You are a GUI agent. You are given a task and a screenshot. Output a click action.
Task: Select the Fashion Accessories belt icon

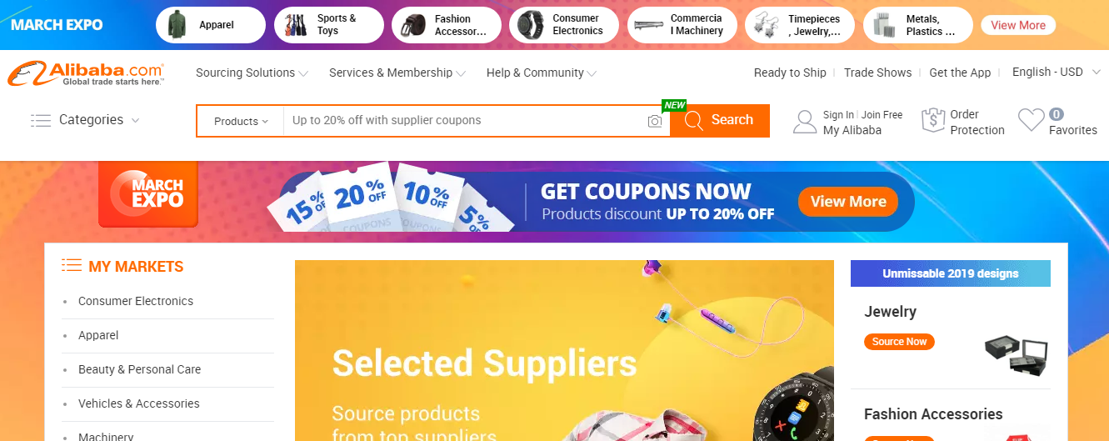click(x=411, y=25)
